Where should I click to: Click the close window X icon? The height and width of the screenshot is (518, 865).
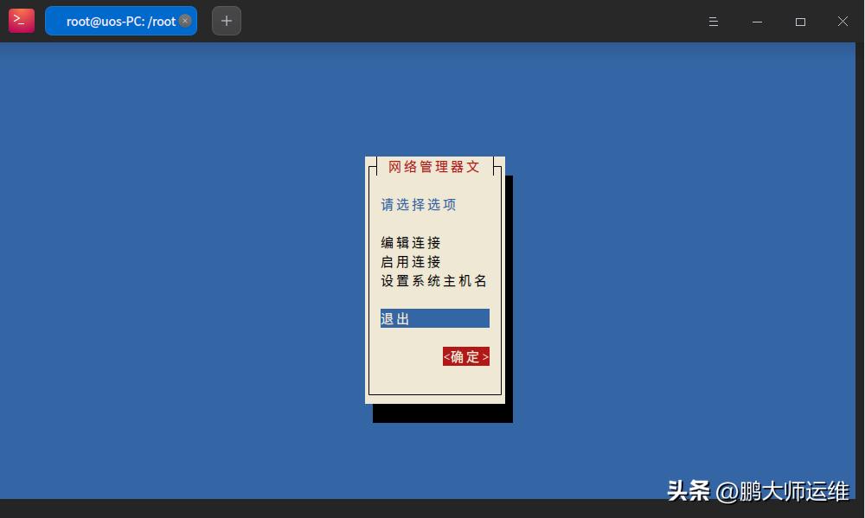click(843, 22)
